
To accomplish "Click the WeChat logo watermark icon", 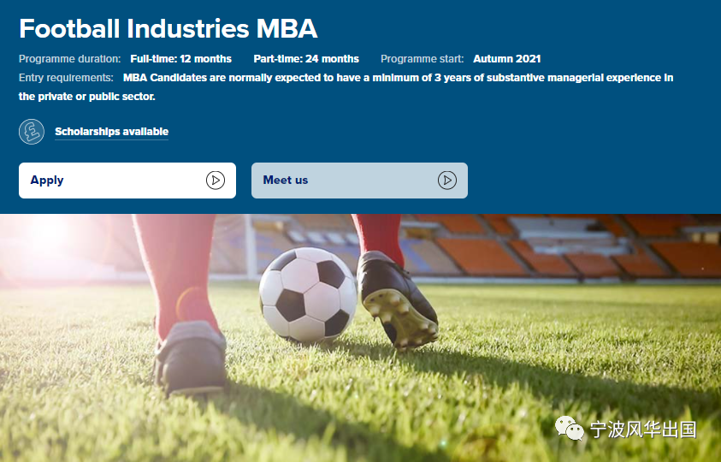I will (570, 429).
